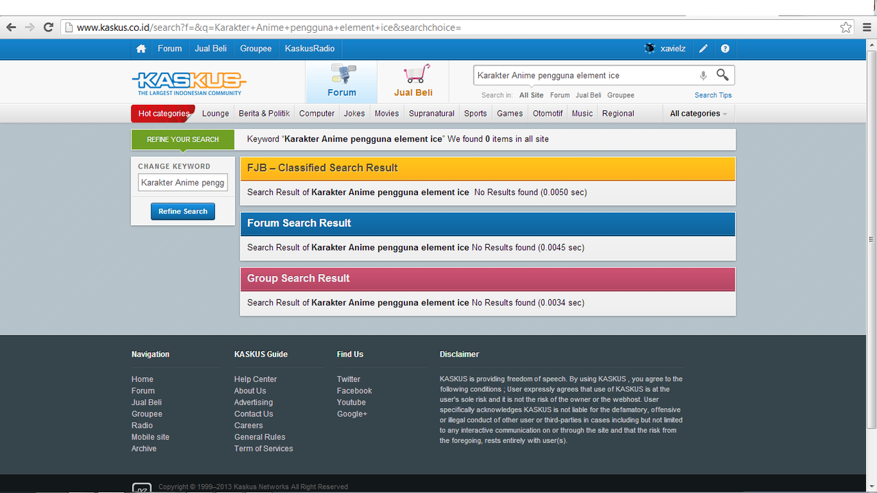Open the footer Twitter link
This screenshot has height=493, width=877.
[x=349, y=379]
